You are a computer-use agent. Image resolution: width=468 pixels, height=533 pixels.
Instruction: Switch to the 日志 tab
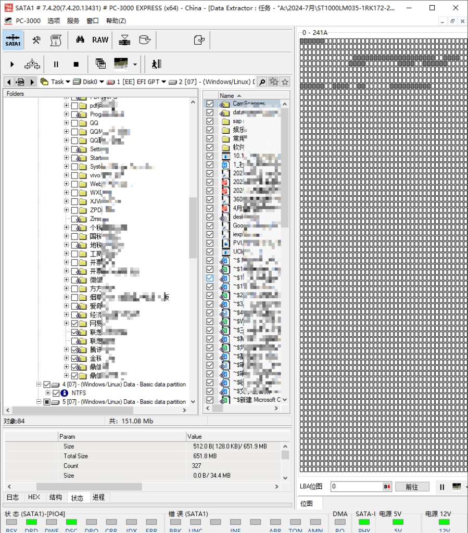pyautogui.click(x=13, y=497)
